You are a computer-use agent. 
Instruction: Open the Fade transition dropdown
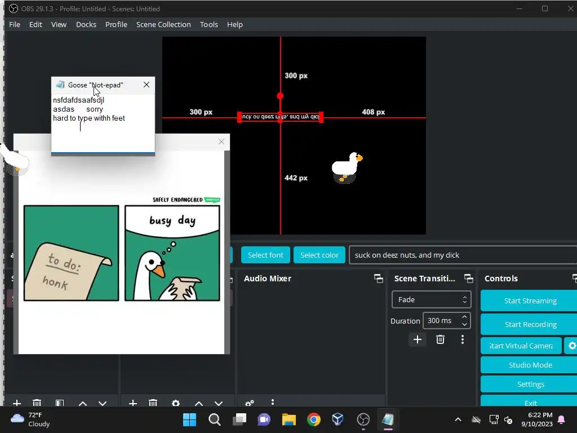click(431, 300)
